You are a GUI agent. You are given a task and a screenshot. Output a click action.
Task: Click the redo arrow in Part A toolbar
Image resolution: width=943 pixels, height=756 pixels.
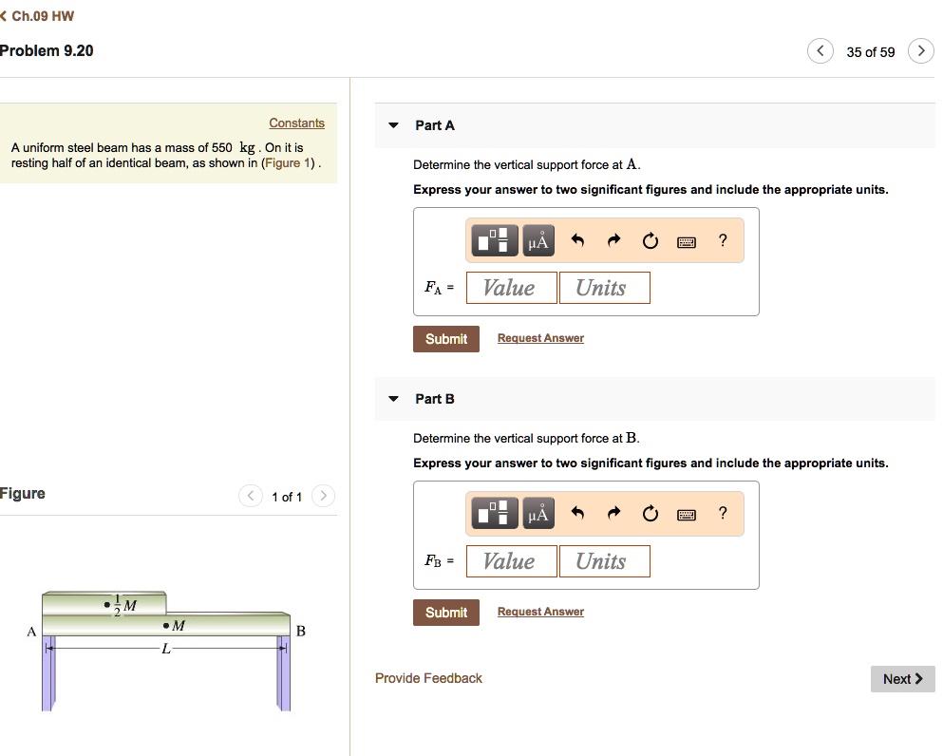613,240
